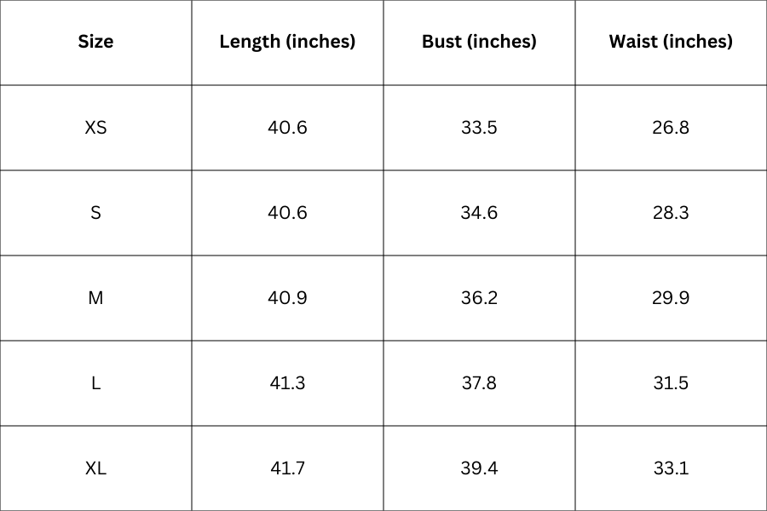The width and height of the screenshot is (767, 511).
Task: Click the Length (inches) header cell
Action: [x=287, y=42]
